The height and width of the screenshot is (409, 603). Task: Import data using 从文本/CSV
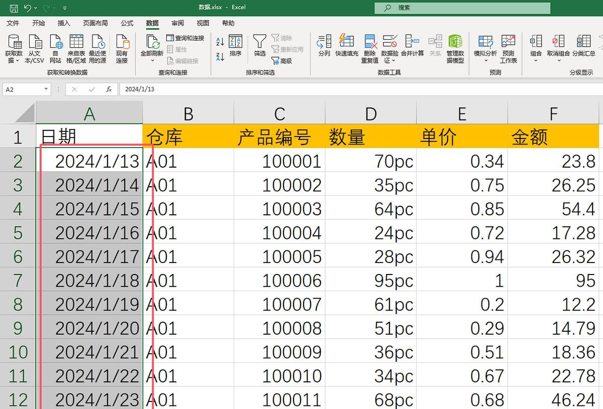[35, 49]
